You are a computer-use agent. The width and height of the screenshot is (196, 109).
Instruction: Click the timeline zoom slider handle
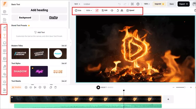pos(185,87)
